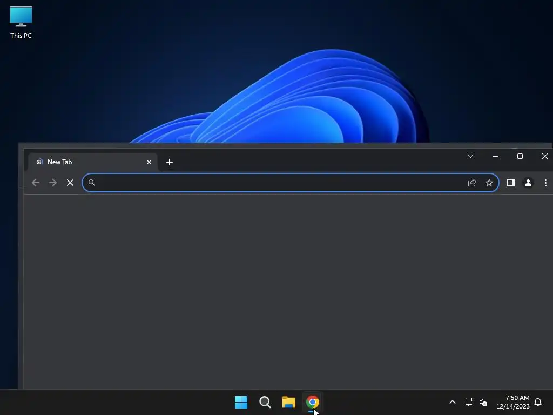Open Chrome's three-dot menu
The image size is (553, 415).
(545, 183)
